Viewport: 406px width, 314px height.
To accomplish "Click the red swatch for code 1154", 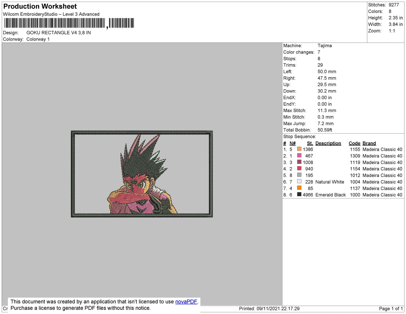I will point(299,168).
